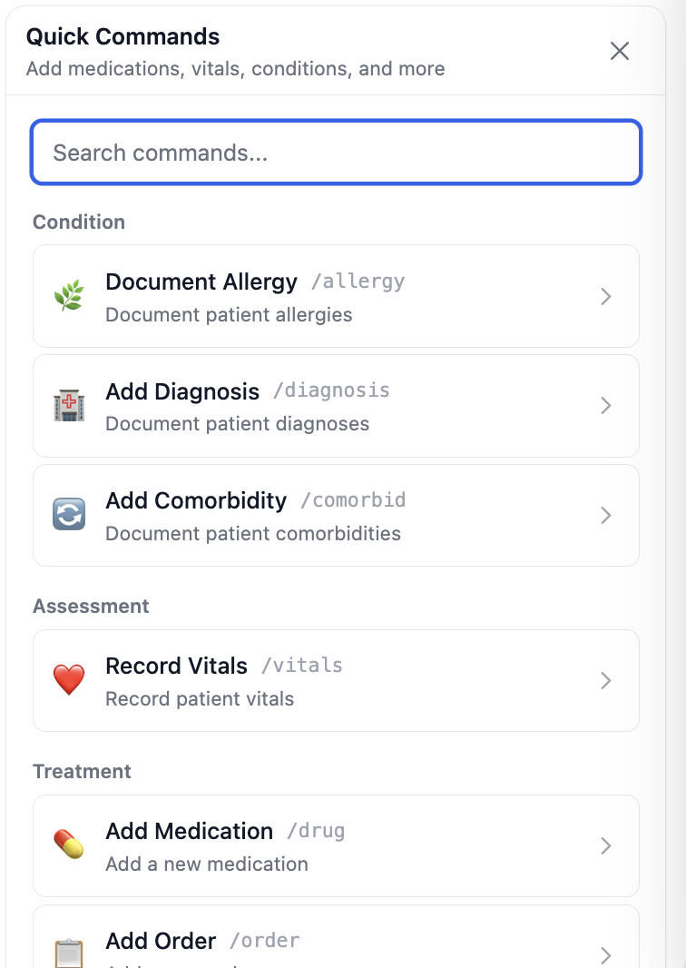Screen dimensions: 686x968
Task: Click the red heart Vitals icon
Action: coord(69,680)
